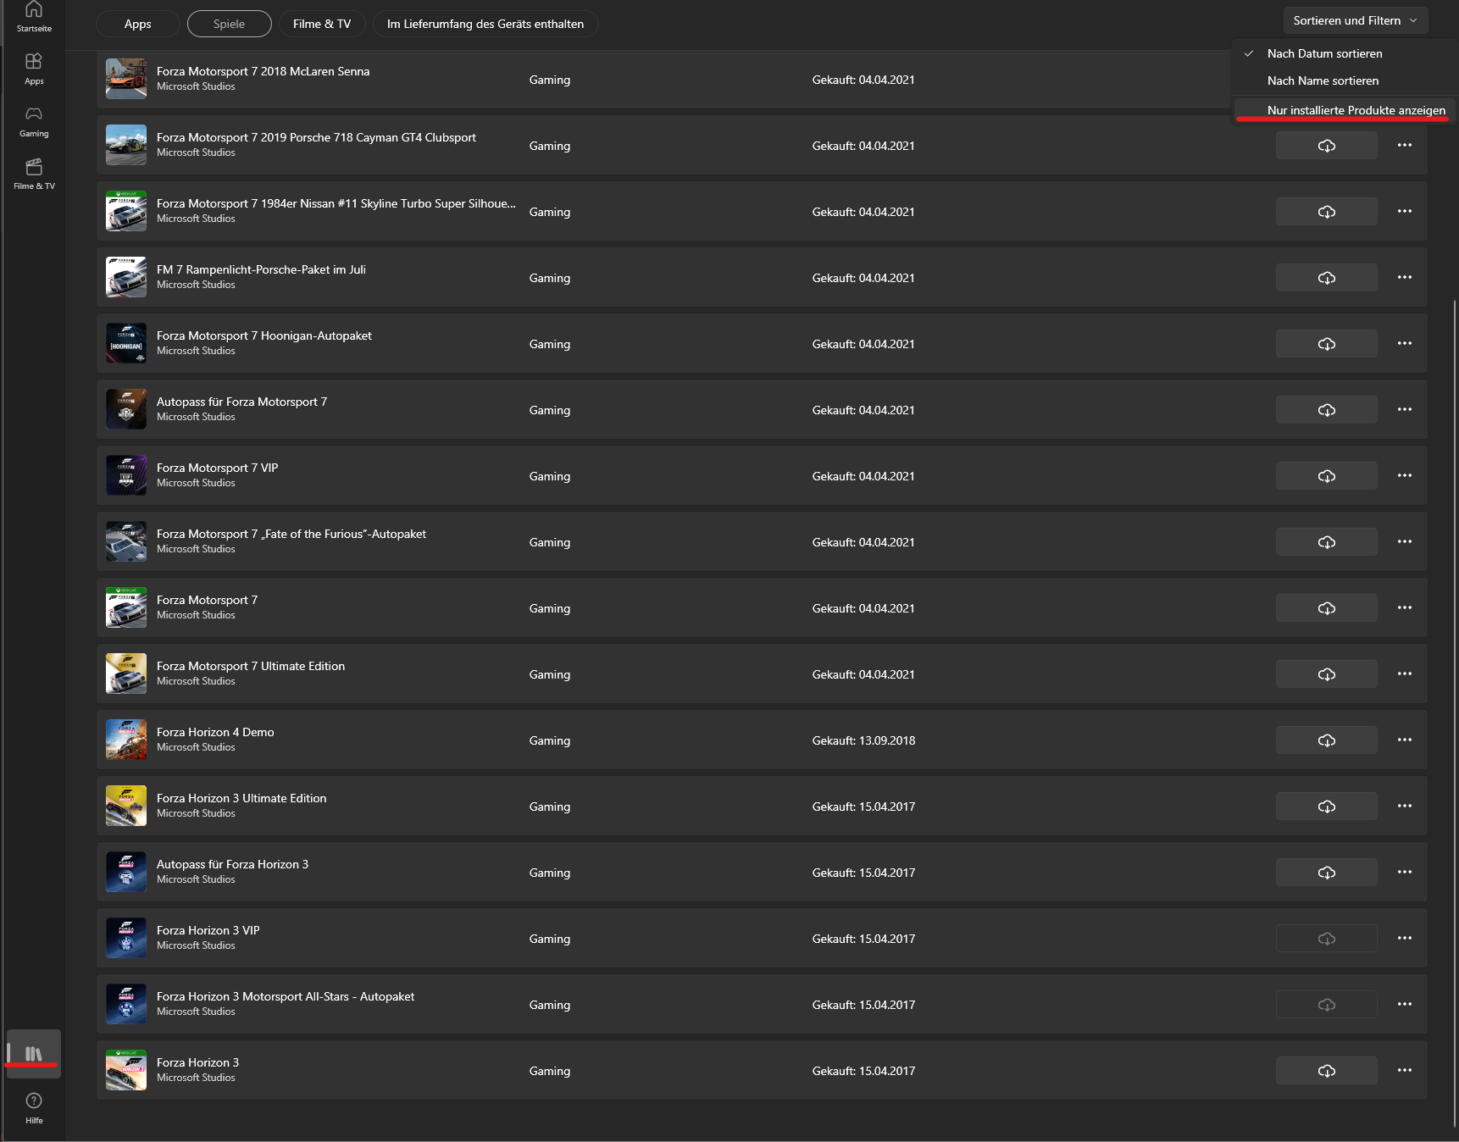
Task: Click 'Gekauft: 13.09.2018' purchase date
Action: (x=863, y=740)
